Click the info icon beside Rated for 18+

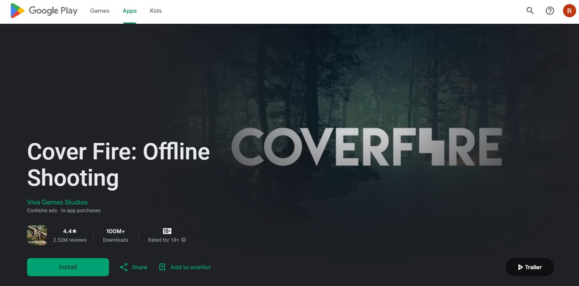(x=184, y=240)
